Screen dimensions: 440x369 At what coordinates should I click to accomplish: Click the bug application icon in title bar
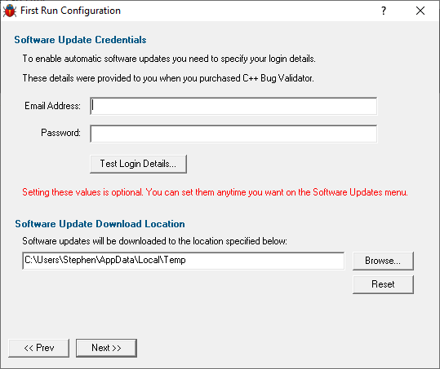tap(10, 11)
